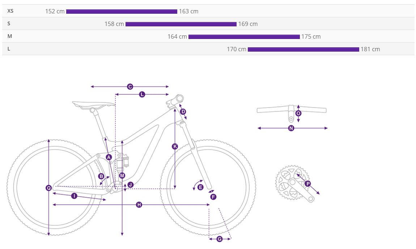Click the B seat angle marker
Viewport: 416px width, 249px height.
coord(101,176)
